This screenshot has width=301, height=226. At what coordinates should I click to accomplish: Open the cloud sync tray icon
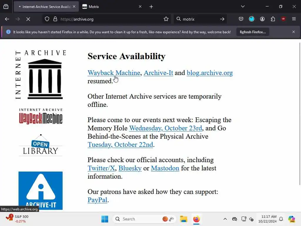point(234,219)
